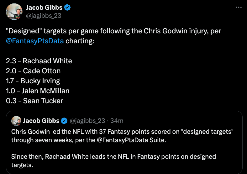Click the top @jagibbs_23 handle
Image resolution: width=247 pixels, height=174 pixels.
(x=44, y=16)
